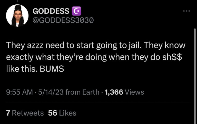View the 1,366 view count number
Image resolution: width=197 pixels, height=124 pixels.
114,92
